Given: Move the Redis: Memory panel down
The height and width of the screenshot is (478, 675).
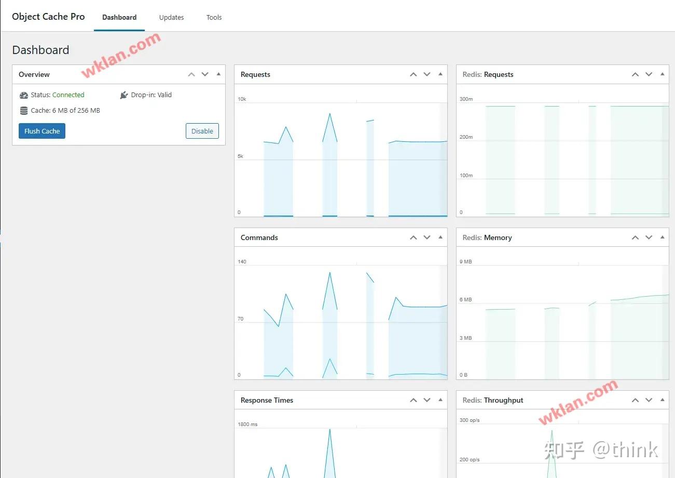Looking at the screenshot, I should tap(649, 237).
